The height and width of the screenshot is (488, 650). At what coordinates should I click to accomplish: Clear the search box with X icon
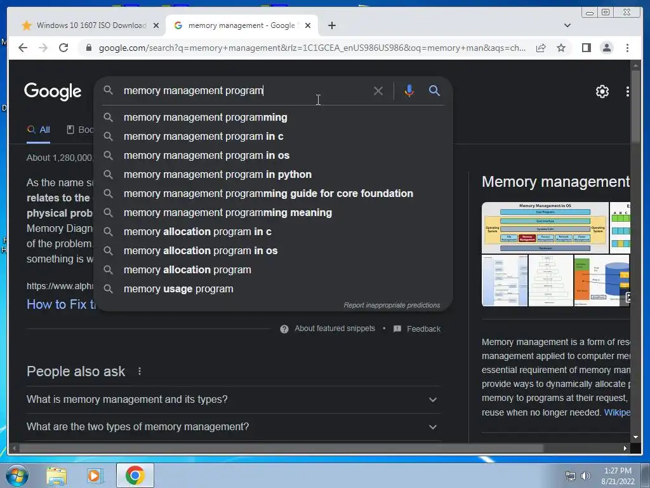pos(378,91)
